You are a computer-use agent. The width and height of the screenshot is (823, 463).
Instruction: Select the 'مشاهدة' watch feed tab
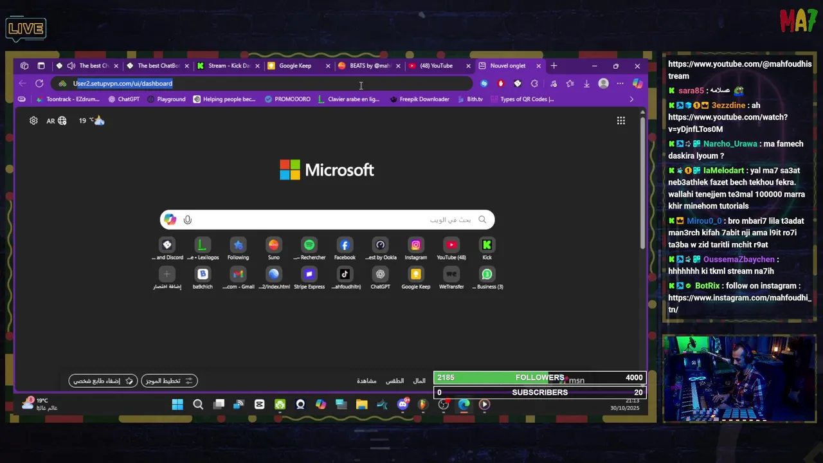pos(366,381)
